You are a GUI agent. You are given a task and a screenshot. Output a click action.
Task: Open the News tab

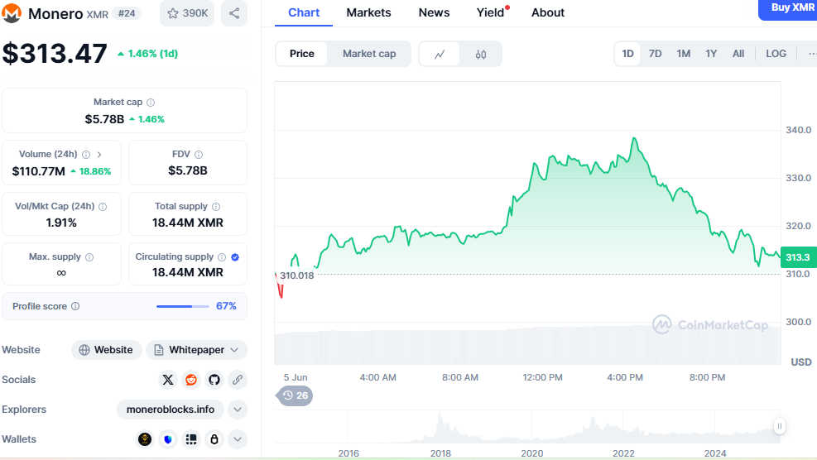click(x=434, y=12)
